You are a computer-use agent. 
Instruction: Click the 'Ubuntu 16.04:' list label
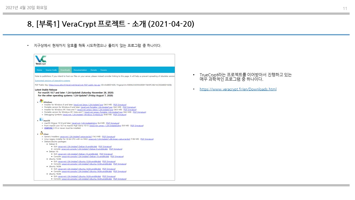55,174
